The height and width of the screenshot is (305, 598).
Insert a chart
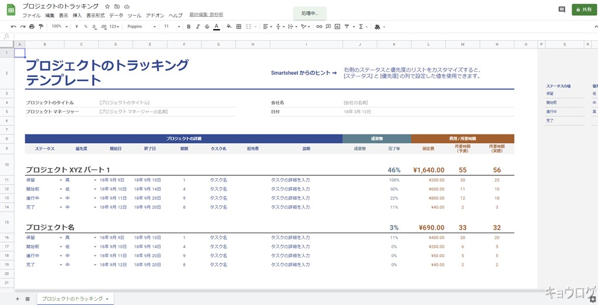(337, 27)
